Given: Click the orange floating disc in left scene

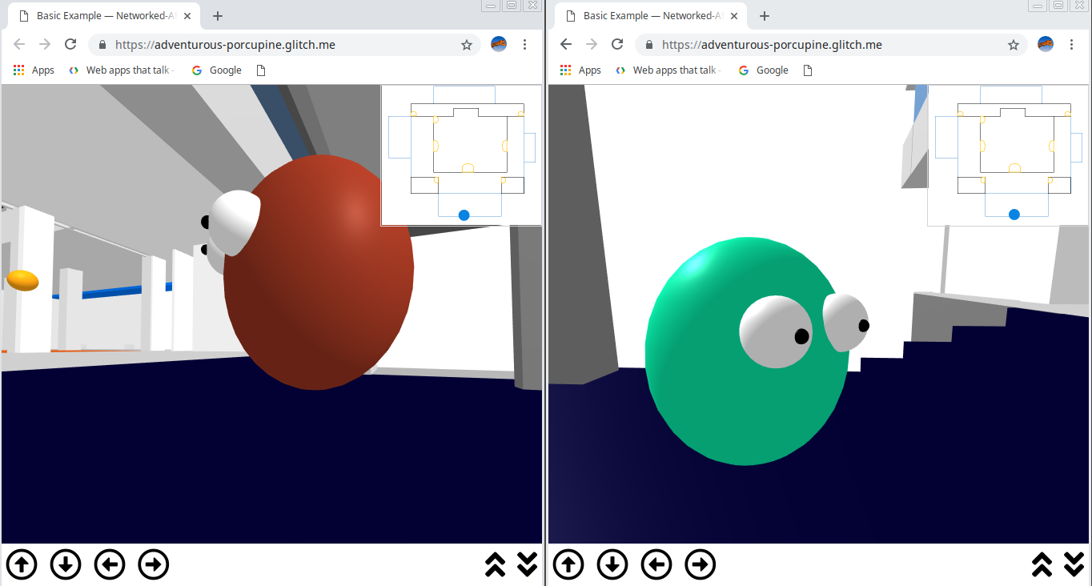Looking at the screenshot, I should [22, 280].
